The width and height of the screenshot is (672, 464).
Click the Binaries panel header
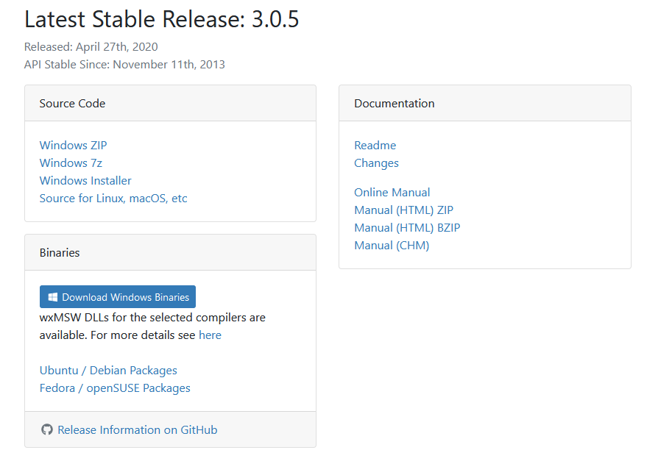(x=170, y=252)
